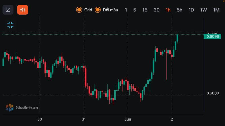Click the Jun date marker on axis

point(128,119)
